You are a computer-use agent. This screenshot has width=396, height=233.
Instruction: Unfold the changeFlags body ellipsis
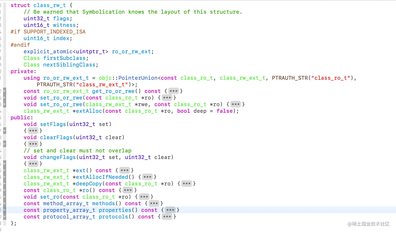point(33,164)
